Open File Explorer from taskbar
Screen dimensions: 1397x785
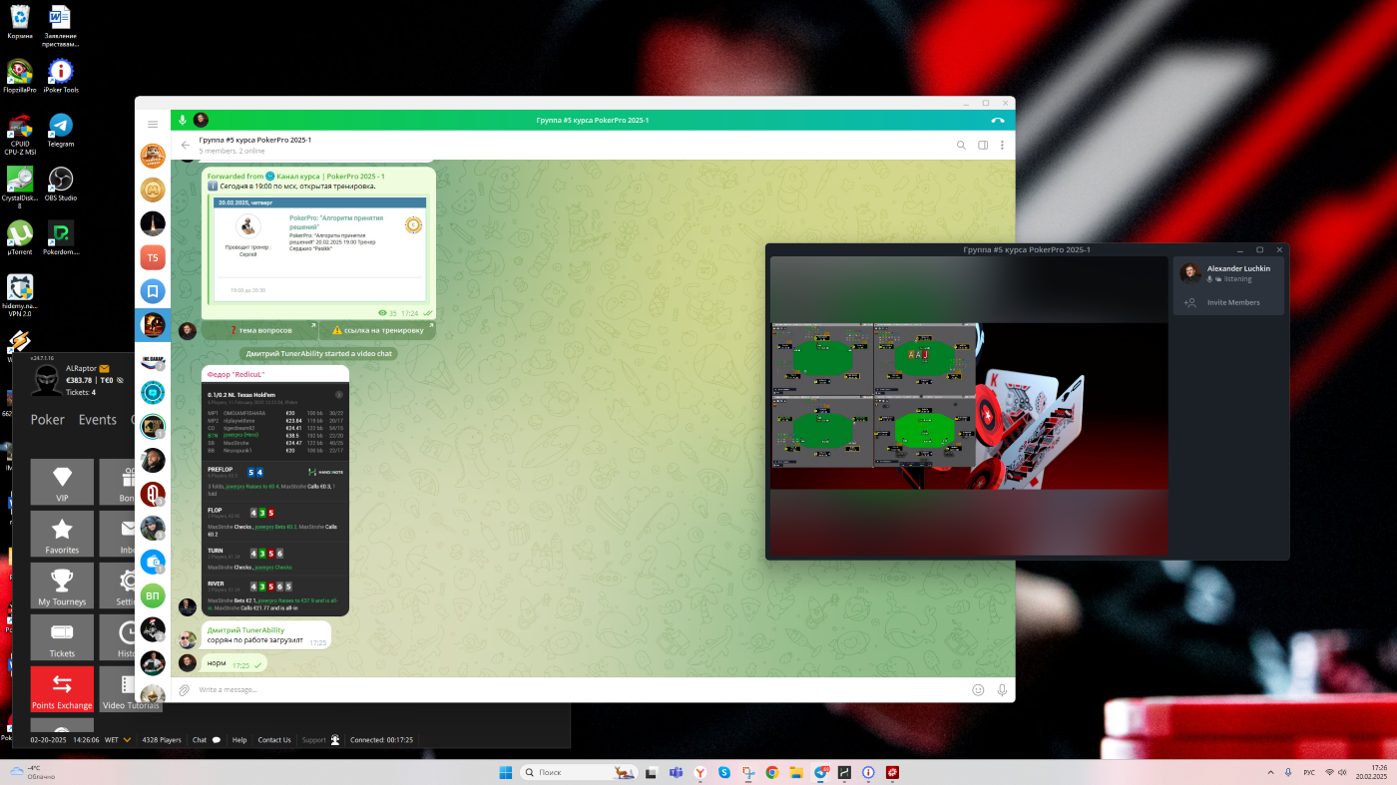796,772
